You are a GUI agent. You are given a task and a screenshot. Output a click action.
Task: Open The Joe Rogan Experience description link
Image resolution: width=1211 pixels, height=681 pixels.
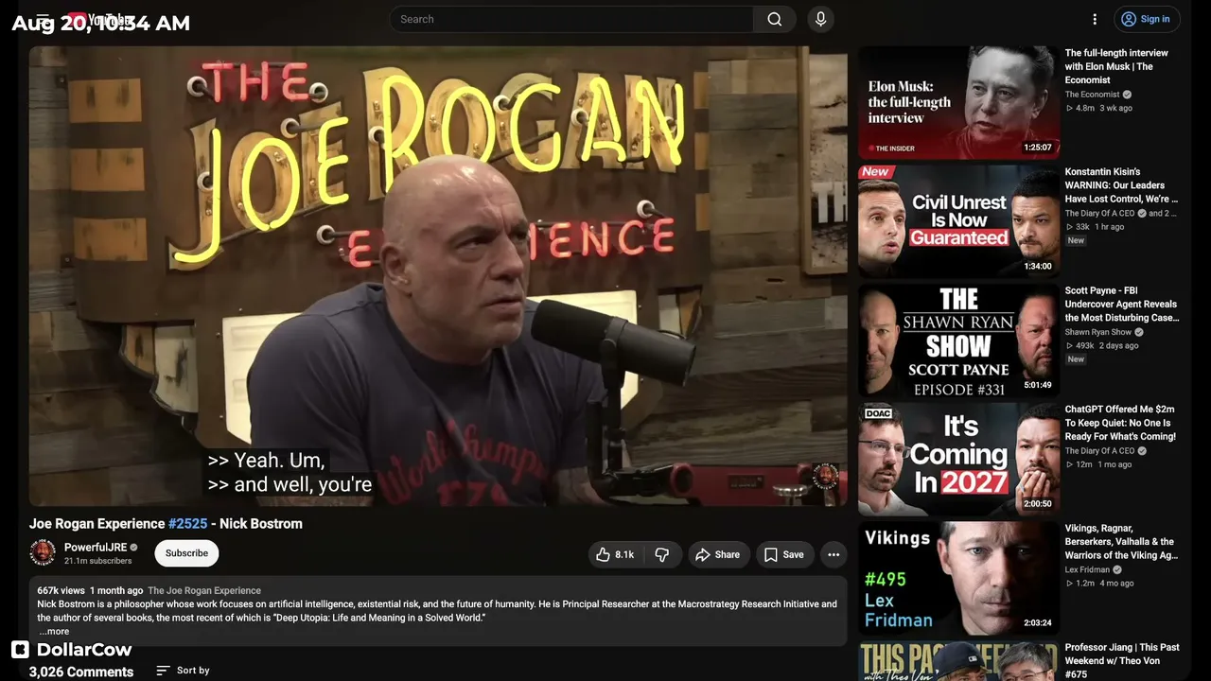[204, 590]
